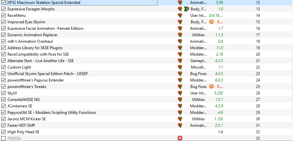Click User Int... category on RaceMenu row
This screenshot has height=141, width=293.
pyautogui.click(x=198, y=16)
